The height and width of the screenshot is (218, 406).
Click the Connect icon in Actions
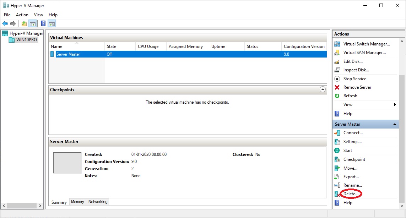click(337, 133)
